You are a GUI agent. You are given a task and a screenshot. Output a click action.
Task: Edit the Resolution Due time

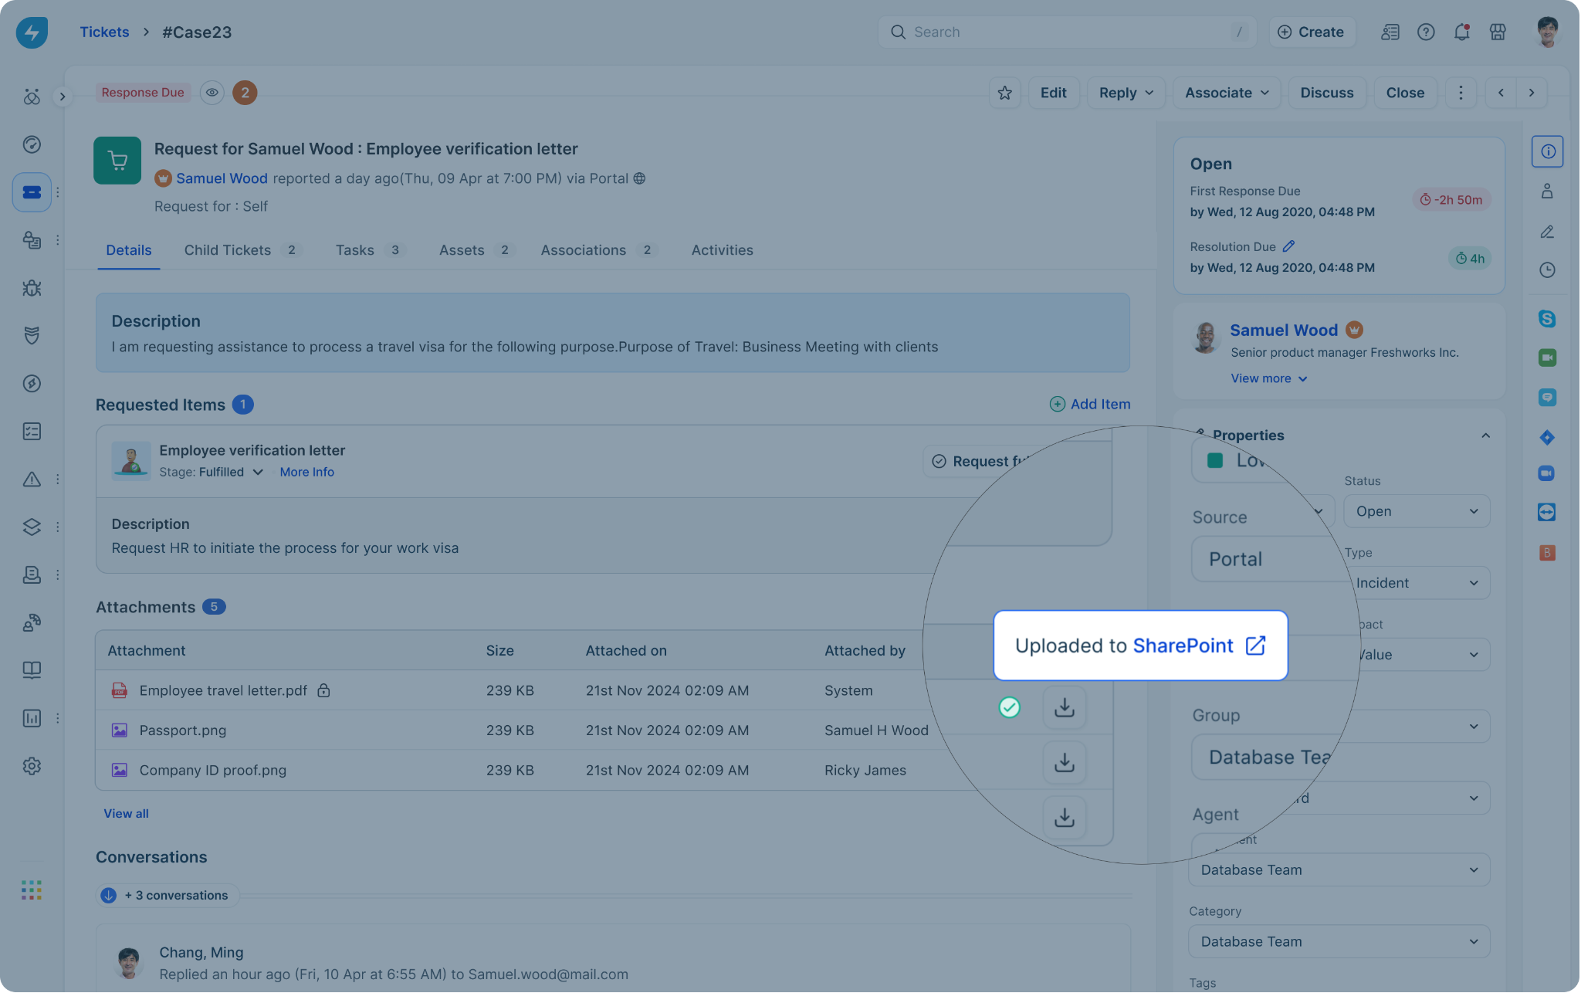(1288, 246)
